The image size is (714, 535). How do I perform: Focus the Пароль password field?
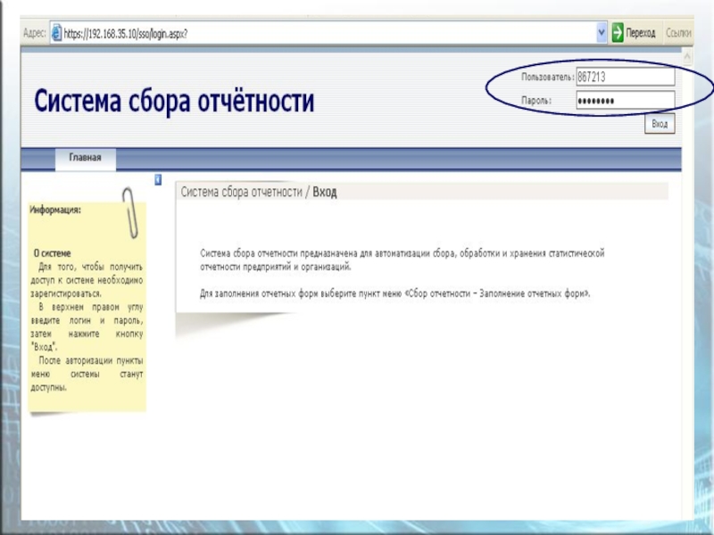625,101
